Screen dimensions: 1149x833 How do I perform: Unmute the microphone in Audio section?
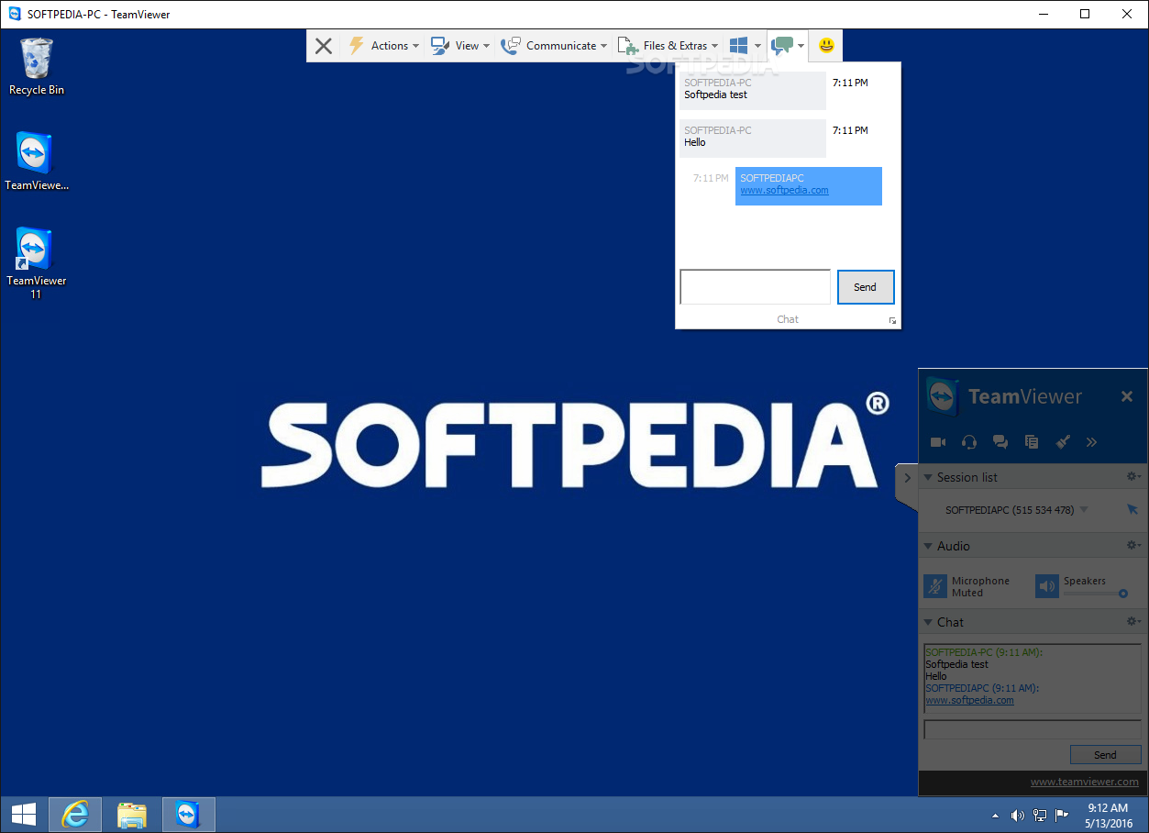click(935, 586)
